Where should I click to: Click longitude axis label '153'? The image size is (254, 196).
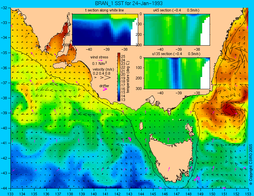pos(248,194)
